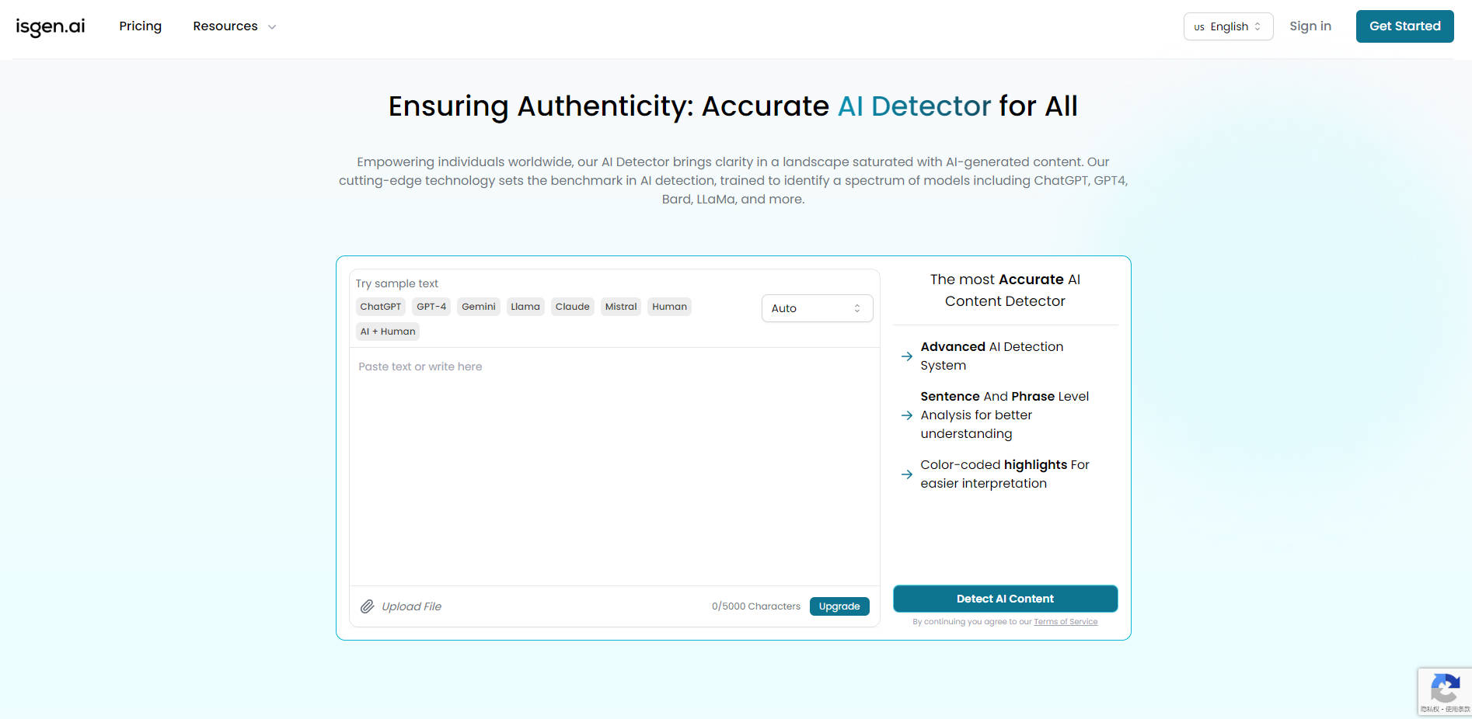This screenshot has height=719, width=1472.
Task: Click the reCAPTCHA badge in corner
Action: tap(1446, 691)
